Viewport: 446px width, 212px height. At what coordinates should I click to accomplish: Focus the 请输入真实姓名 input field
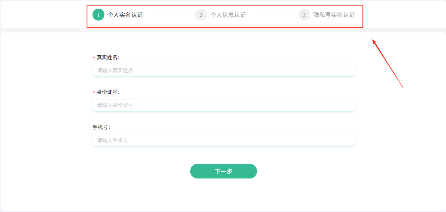[223, 70]
